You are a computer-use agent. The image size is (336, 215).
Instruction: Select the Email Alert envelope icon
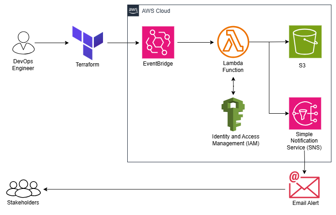tap(304, 185)
